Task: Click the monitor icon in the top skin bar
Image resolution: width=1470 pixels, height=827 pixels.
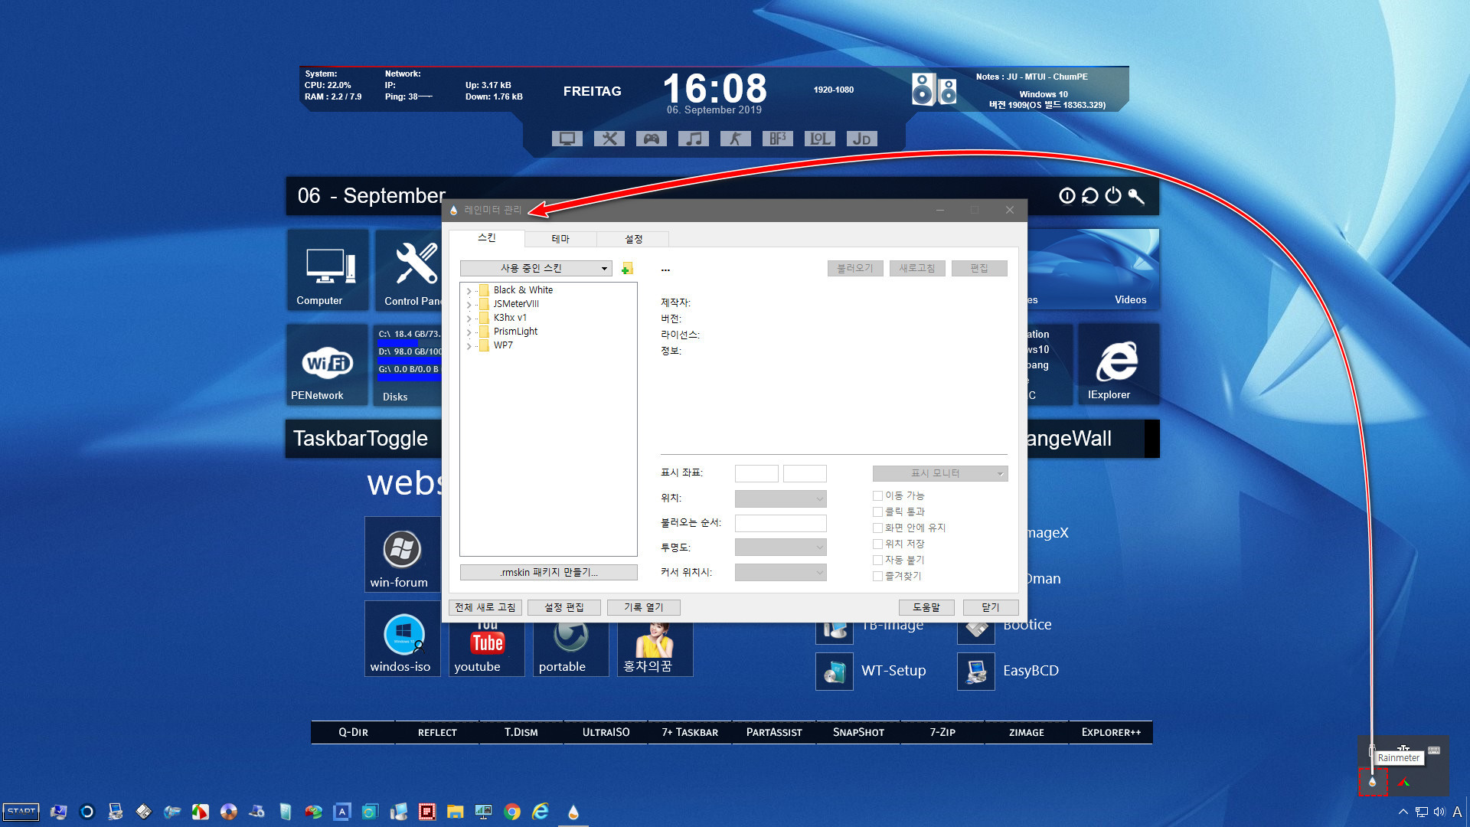Action: point(567,139)
